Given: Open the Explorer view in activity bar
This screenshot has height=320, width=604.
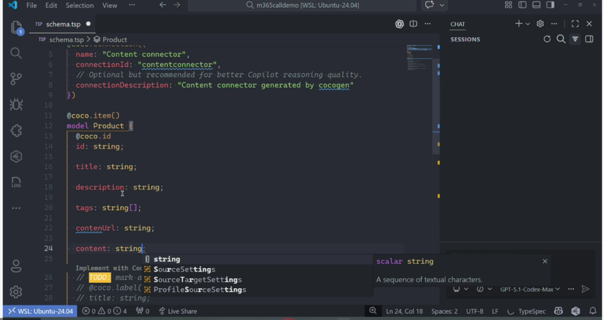Looking at the screenshot, I should (x=17, y=28).
